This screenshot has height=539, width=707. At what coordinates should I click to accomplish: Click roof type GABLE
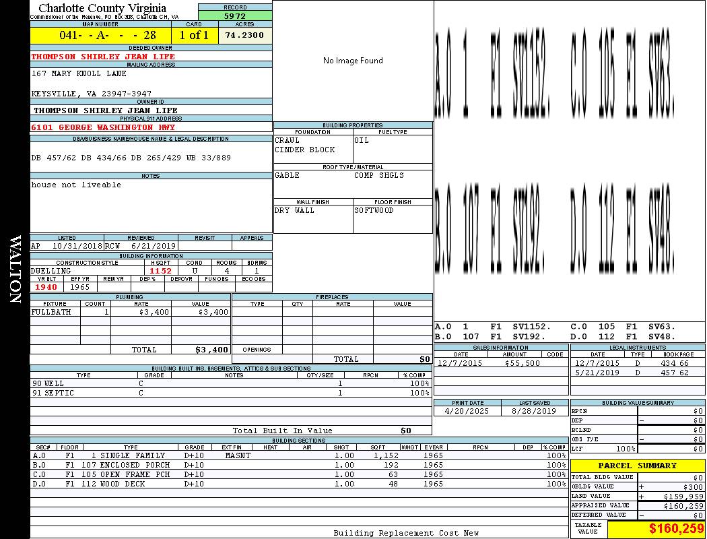coord(287,175)
